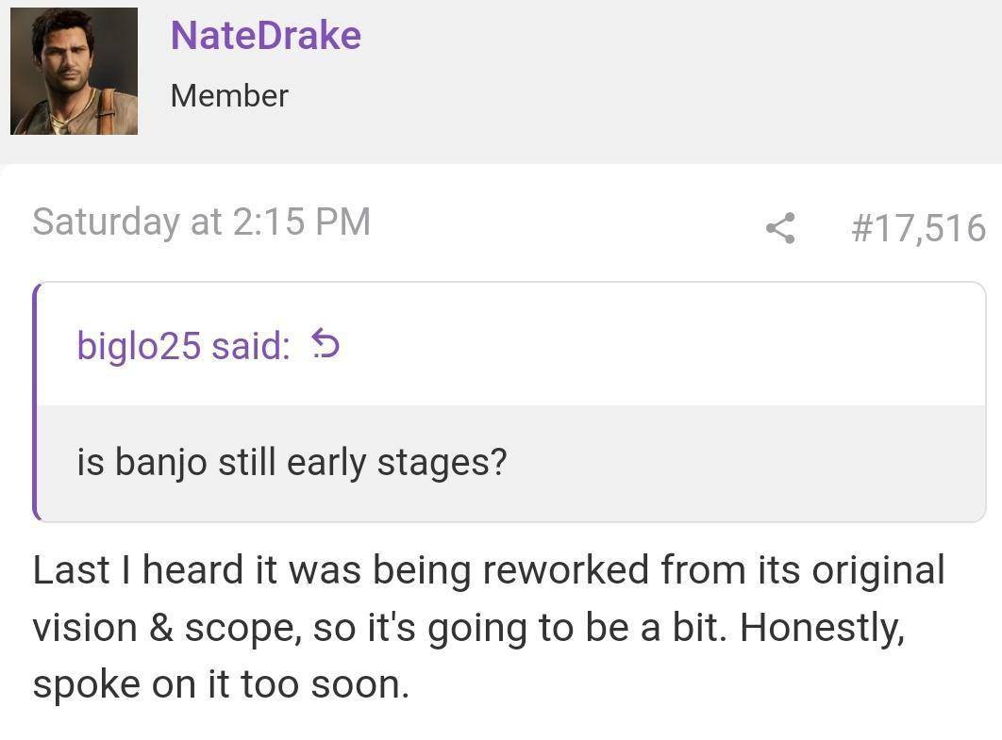Open post number #17,516 link
This screenshot has height=740, width=1002.
[917, 228]
